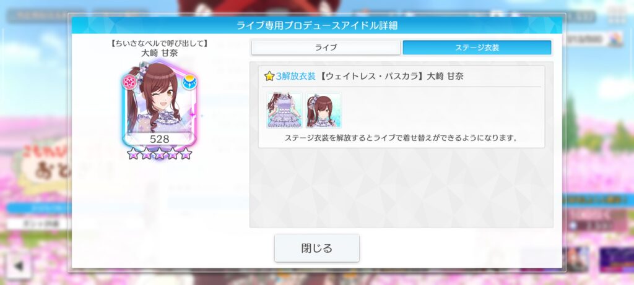The image size is (634, 285).
Task: Click the blue and yellow emblem on card
Action: [x=189, y=82]
